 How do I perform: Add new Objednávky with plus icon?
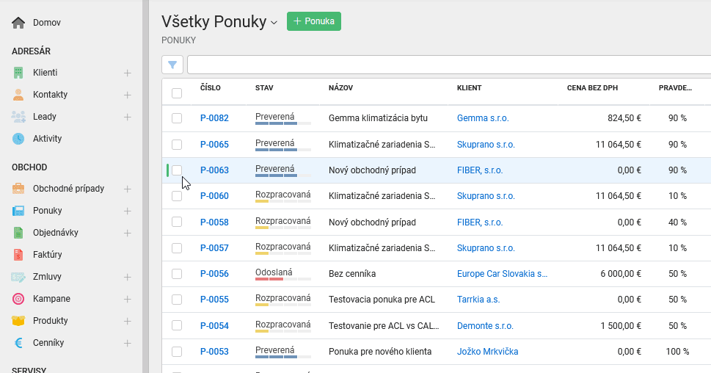click(128, 233)
